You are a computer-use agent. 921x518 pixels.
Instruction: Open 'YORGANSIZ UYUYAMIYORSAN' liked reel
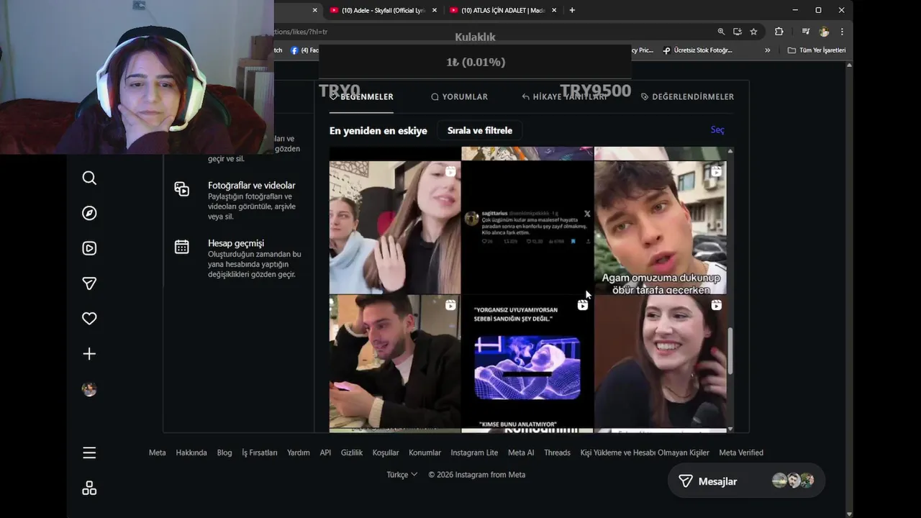[x=527, y=362]
